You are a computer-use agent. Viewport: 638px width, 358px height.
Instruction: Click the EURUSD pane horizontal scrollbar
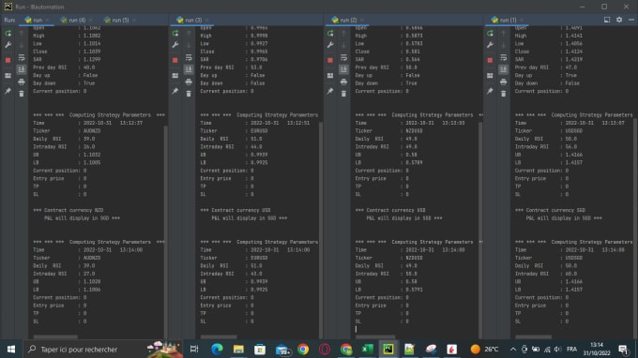click(219, 336)
